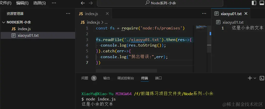265x109 pixels.
Task: Click the problems count badge 1
Action: point(94,78)
